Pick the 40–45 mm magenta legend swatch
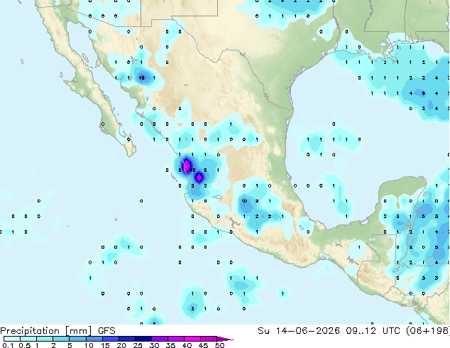The width and height of the screenshot is (450, 348). pos(192,339)
